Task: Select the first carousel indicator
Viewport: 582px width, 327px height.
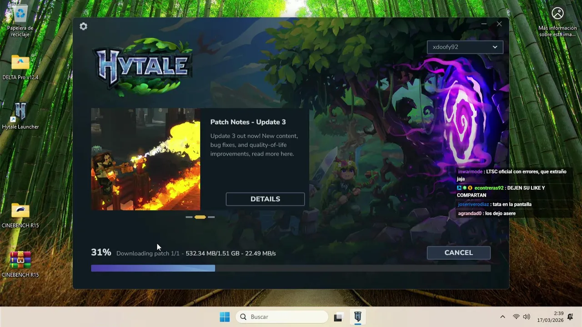Action: tap(189, 217)
